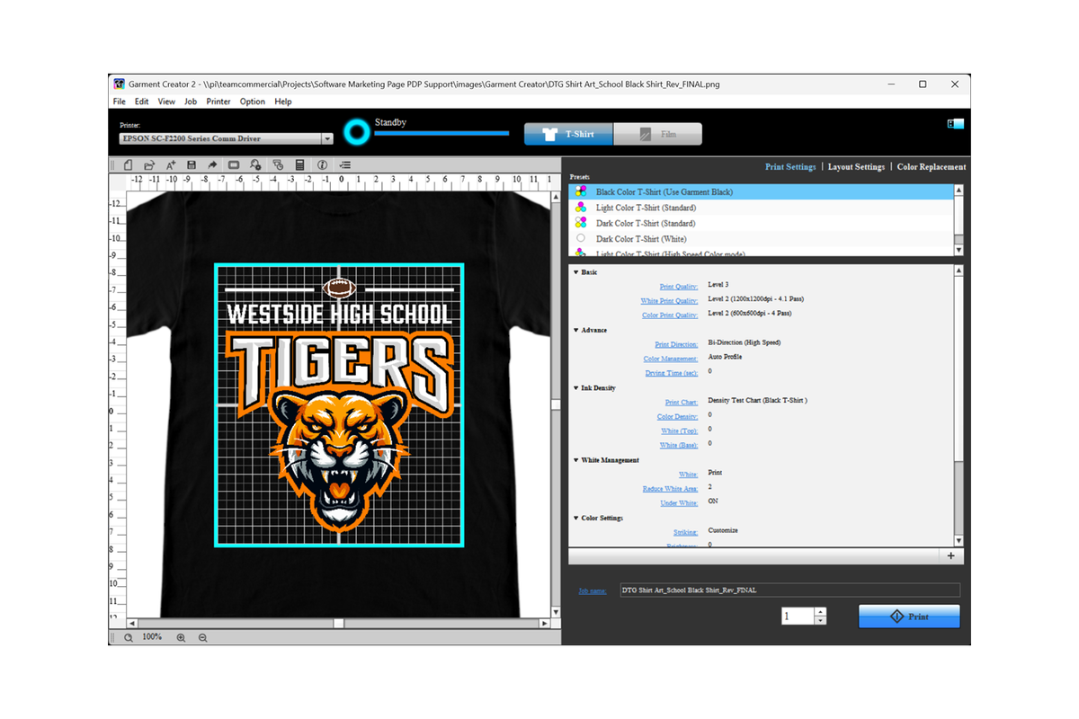
Task: Open the Option menu
Action: [253, 102]
